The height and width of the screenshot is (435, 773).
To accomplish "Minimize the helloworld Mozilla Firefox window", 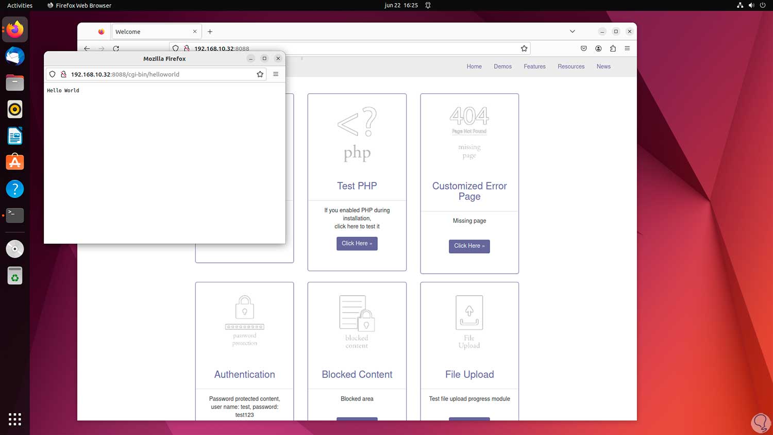I will [250, 58].
